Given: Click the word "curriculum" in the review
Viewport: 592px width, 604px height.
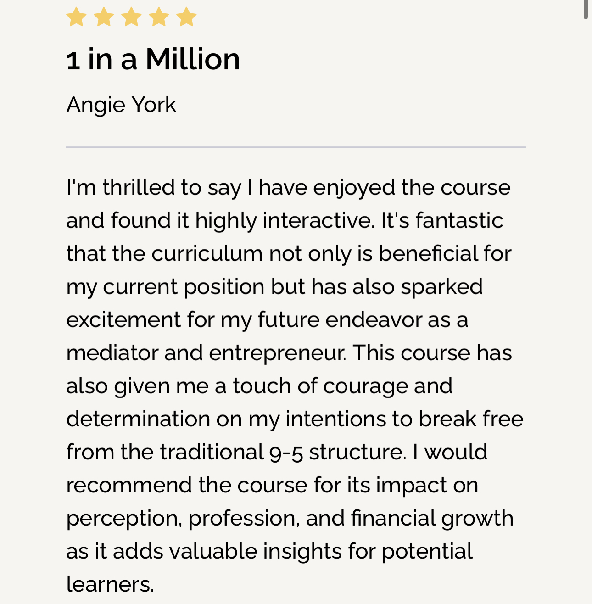Looking at the screenshot, I should (x=207, y=253).
